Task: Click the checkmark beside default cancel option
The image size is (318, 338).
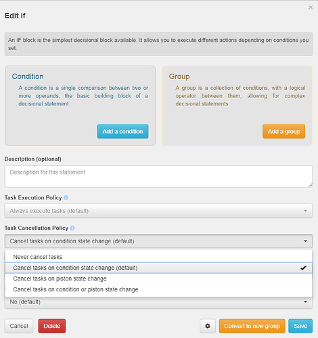Action: click(303, 268)
